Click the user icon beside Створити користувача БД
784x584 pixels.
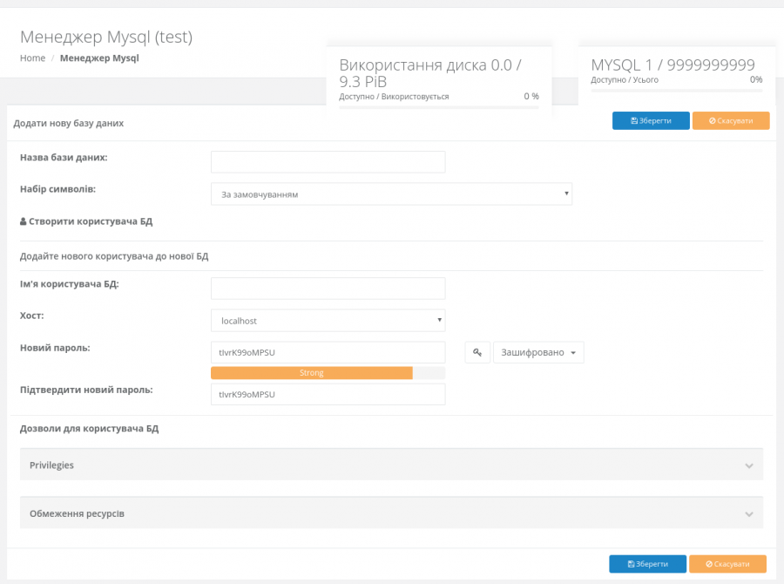(x=24, y=221)
